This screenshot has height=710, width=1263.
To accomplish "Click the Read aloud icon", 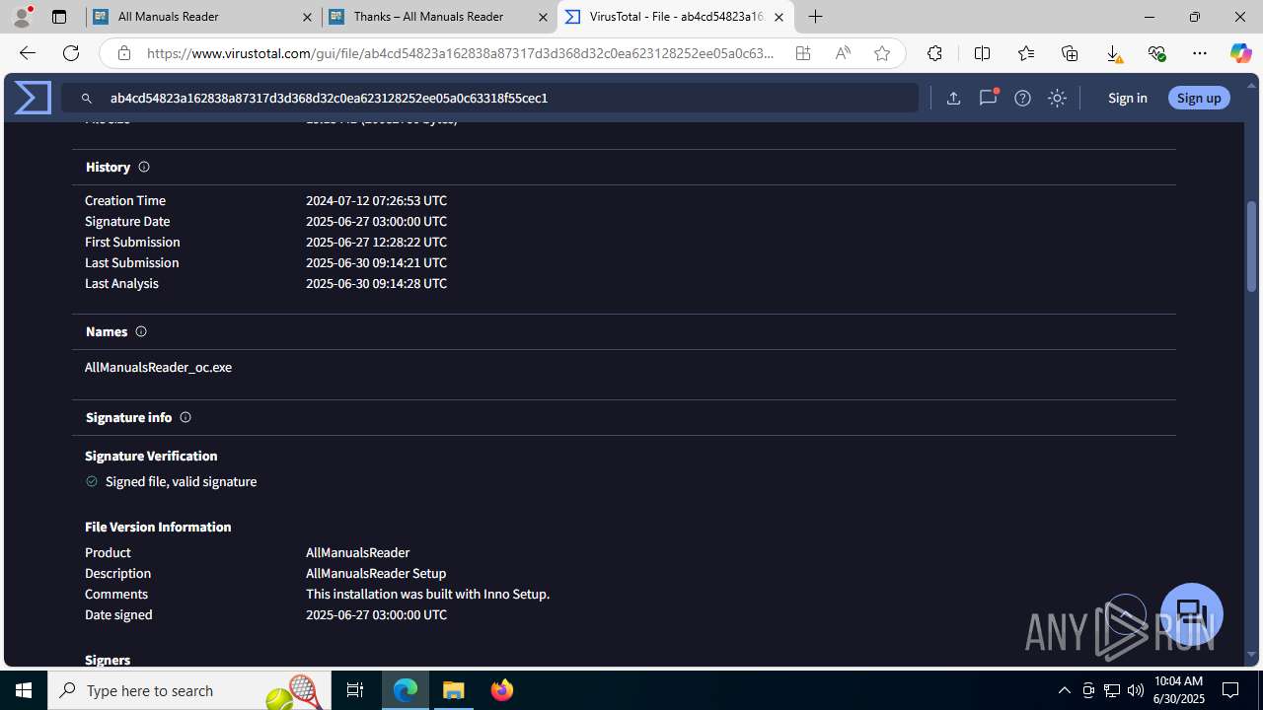I will point(843,53).
